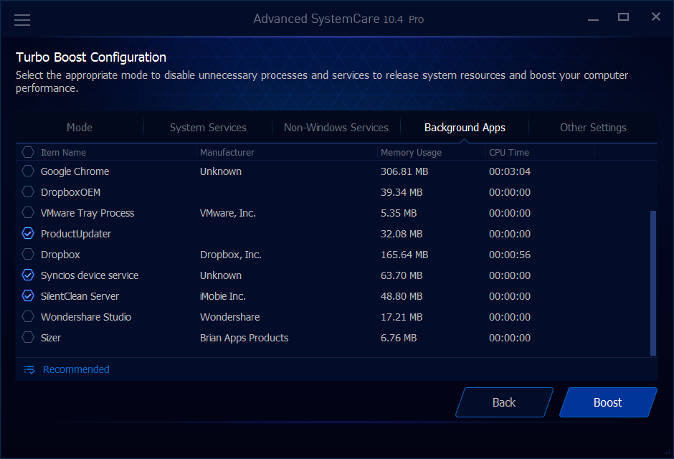
Task: Click the VMware Tray Process name
Action: (87, 213)
